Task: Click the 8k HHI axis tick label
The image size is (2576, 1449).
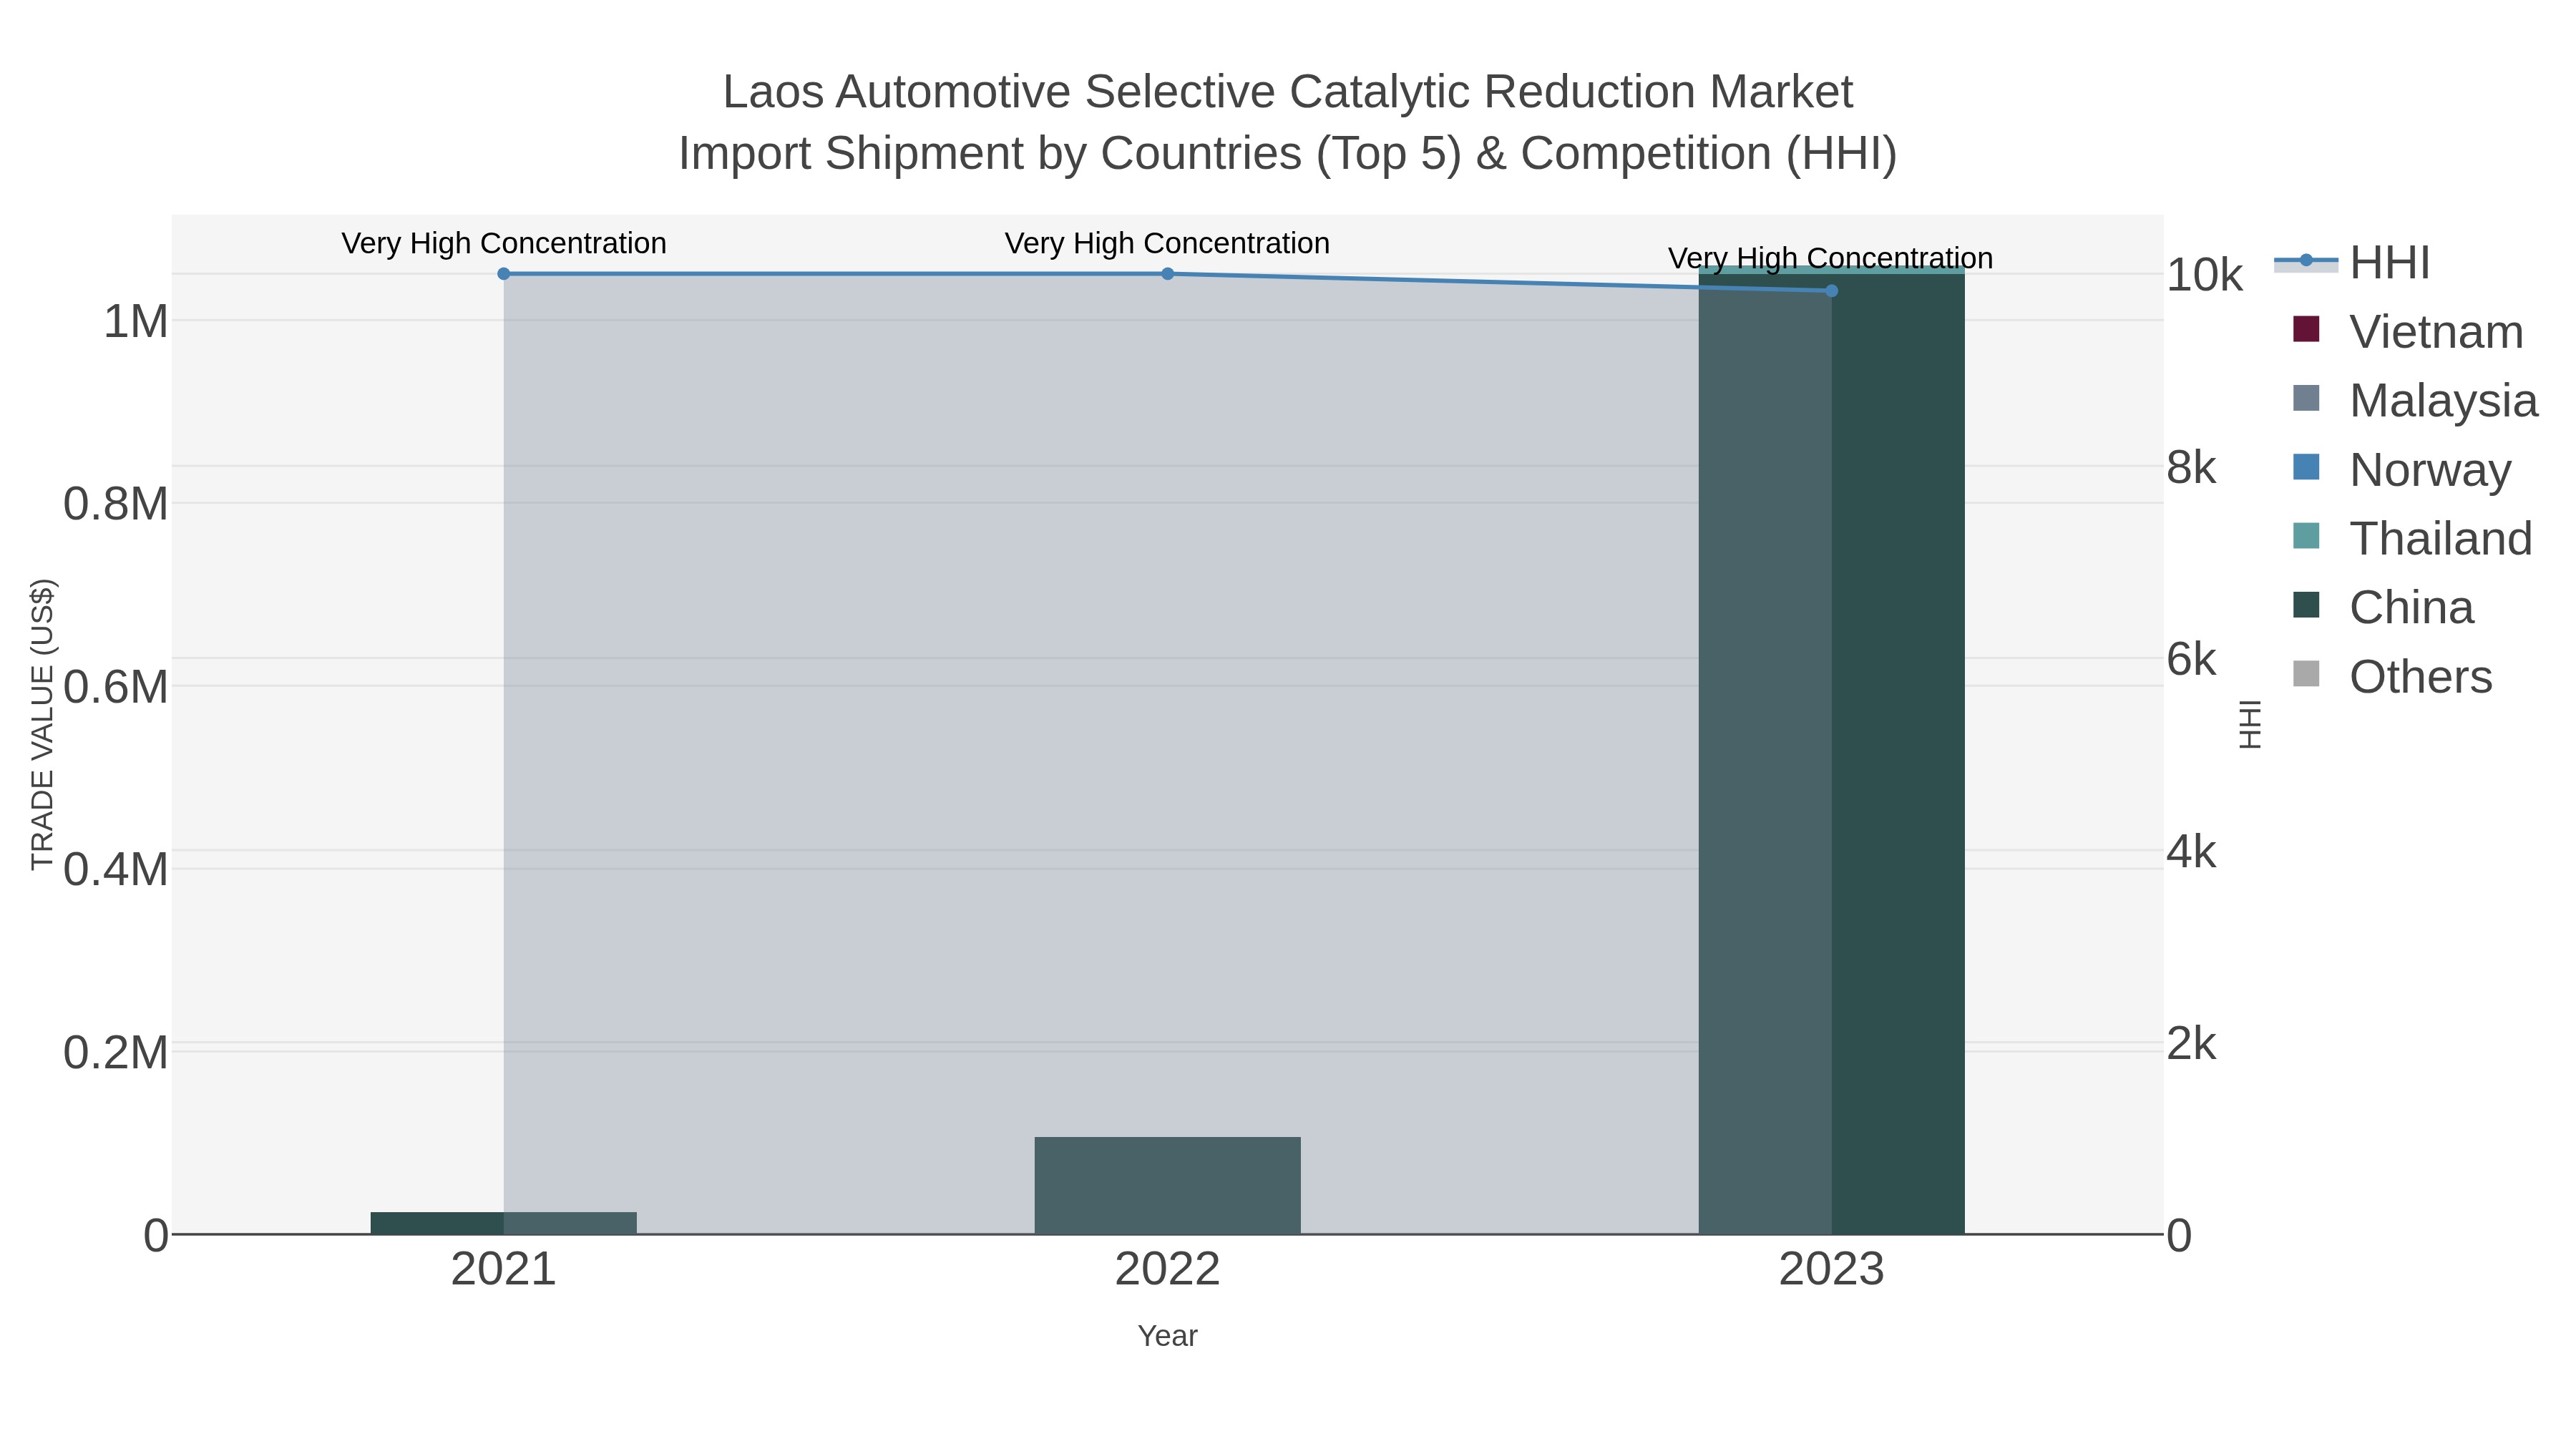Action: tap(2192, 468)
